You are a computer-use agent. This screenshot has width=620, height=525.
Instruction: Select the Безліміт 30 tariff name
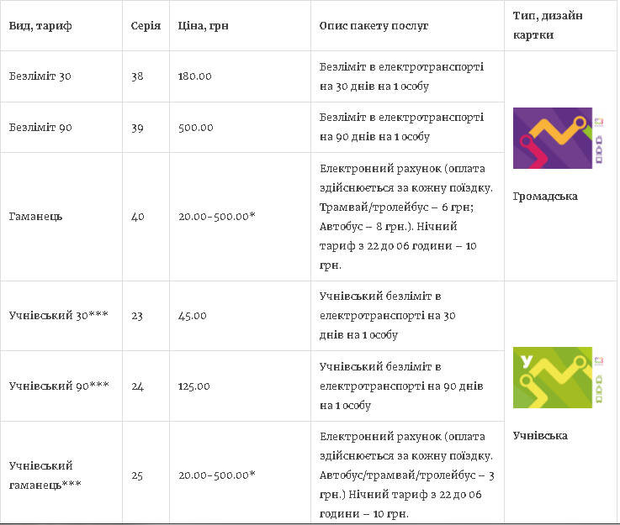[40, 76]
